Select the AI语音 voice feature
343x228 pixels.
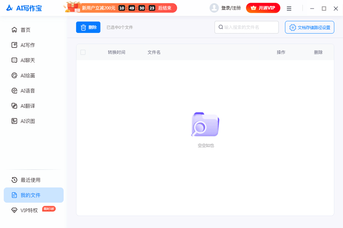tap(23, 91)
